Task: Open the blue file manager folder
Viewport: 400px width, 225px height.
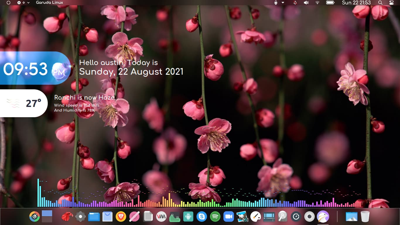Action: (94, 217)
